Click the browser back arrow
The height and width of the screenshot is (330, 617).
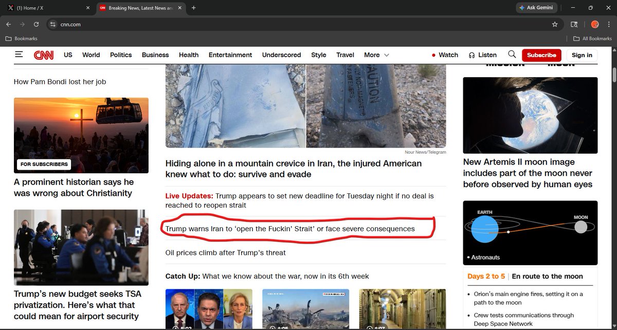(x=9, y=24)
